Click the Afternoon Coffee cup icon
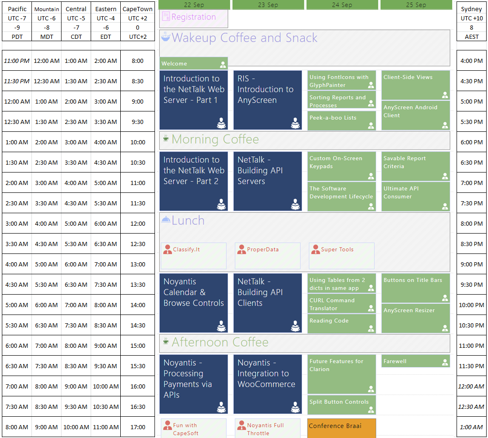488x438 pixels. click(x=166, y=341)
